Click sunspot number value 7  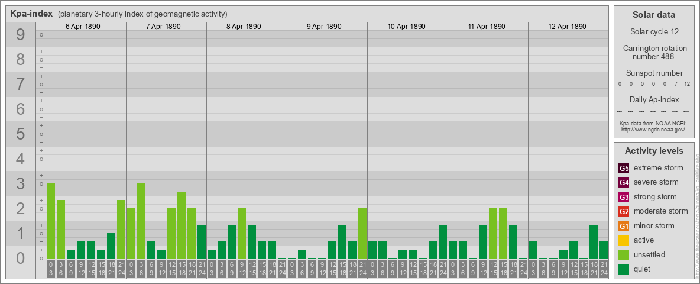coord(676,84)
